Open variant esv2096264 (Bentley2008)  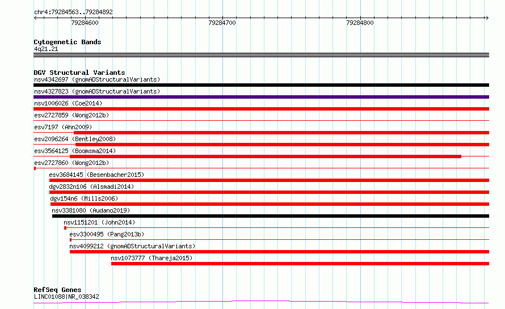(x=75, y=139)
